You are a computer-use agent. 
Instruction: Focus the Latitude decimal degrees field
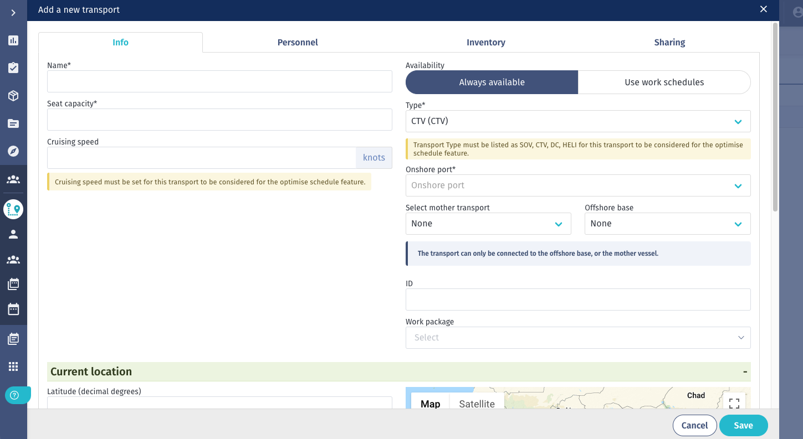pyautogui.click(x=219, y=403)
